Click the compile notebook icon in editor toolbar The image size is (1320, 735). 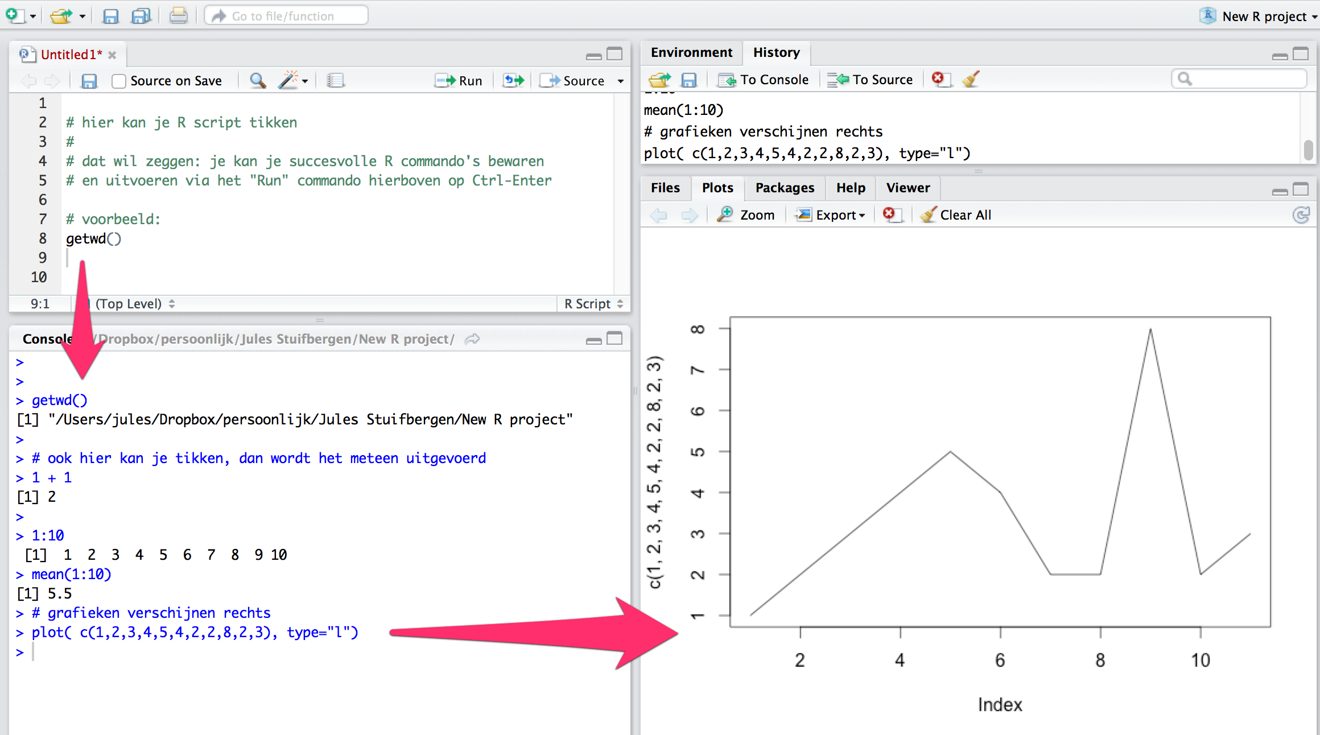pyautogui.click(x=335, y=80)
